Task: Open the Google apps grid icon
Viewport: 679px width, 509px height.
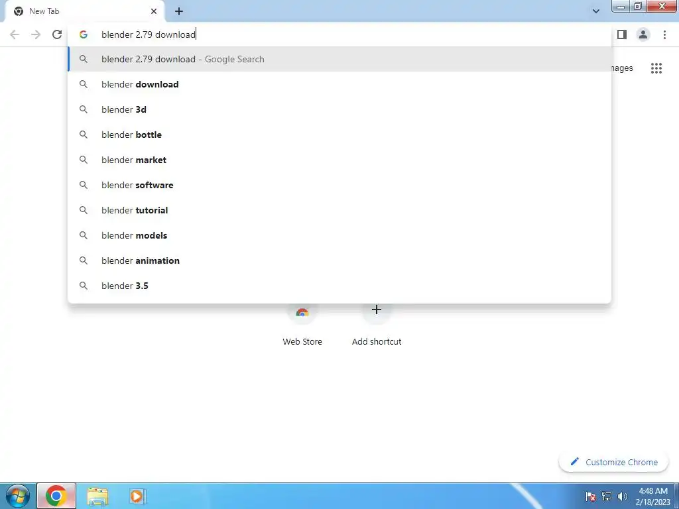Action: 656,68
